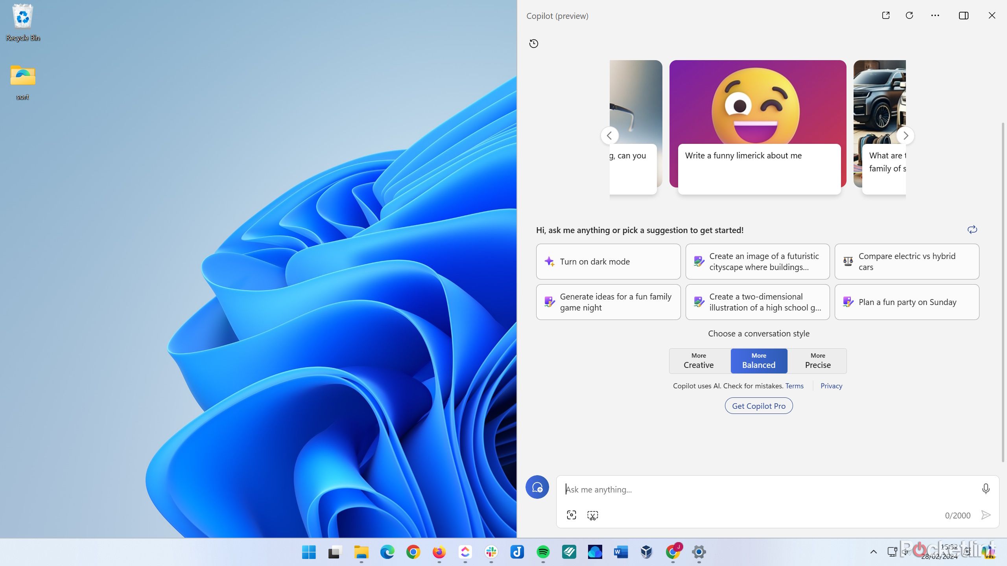The width and height of the screenshot is (1007, 566).
Task: Switch to More Creative conversation style
Action: pos(699,361)
